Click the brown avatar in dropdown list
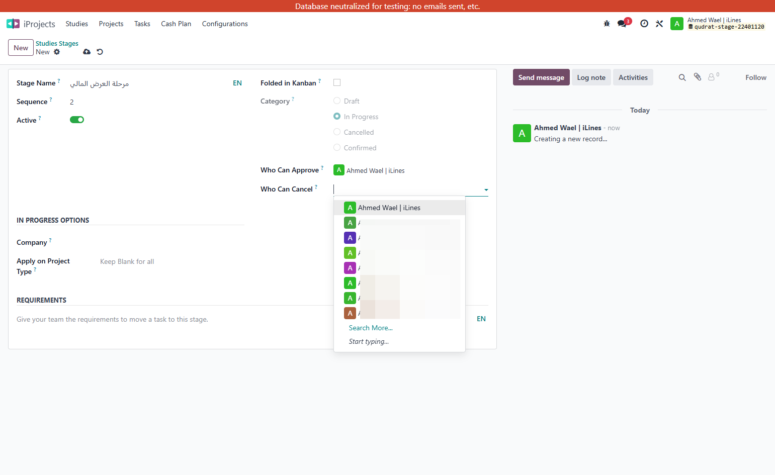The width and height of the screenshot is (775, 475). coord(350,313)
